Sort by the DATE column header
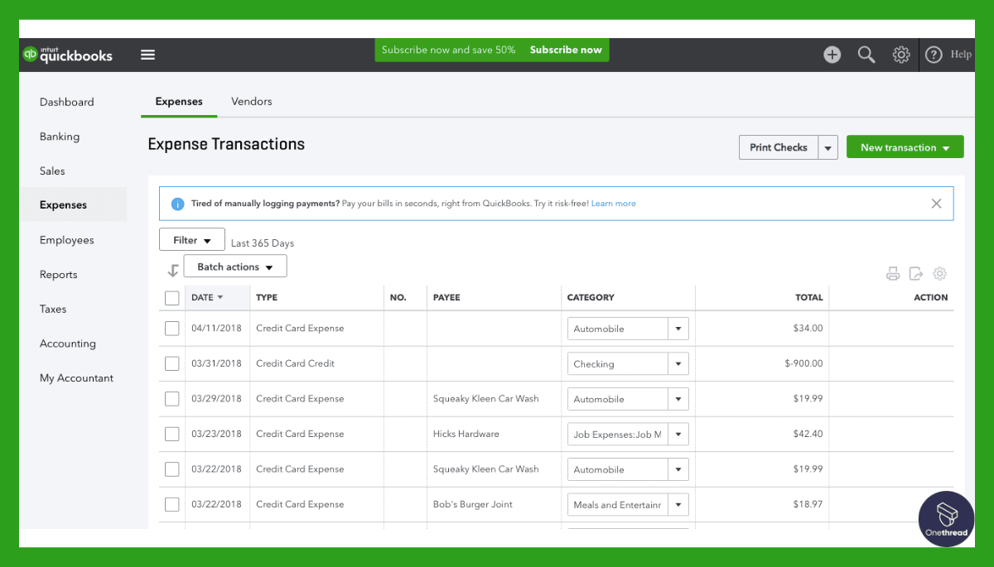 point(208,297)
